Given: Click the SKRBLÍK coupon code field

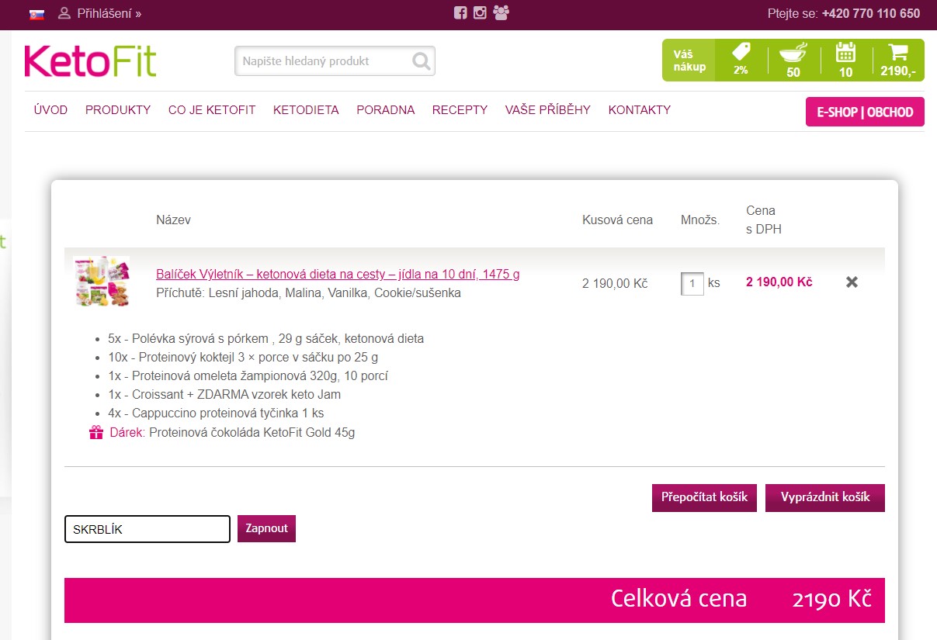Looking at the screenshot, I should [147, 529].
